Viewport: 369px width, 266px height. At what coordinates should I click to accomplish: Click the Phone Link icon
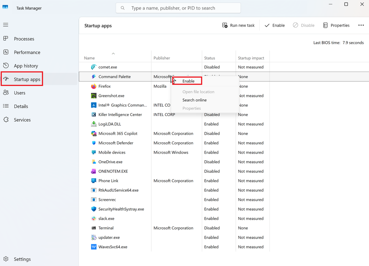pyautogui.click(x=94, y=181)
